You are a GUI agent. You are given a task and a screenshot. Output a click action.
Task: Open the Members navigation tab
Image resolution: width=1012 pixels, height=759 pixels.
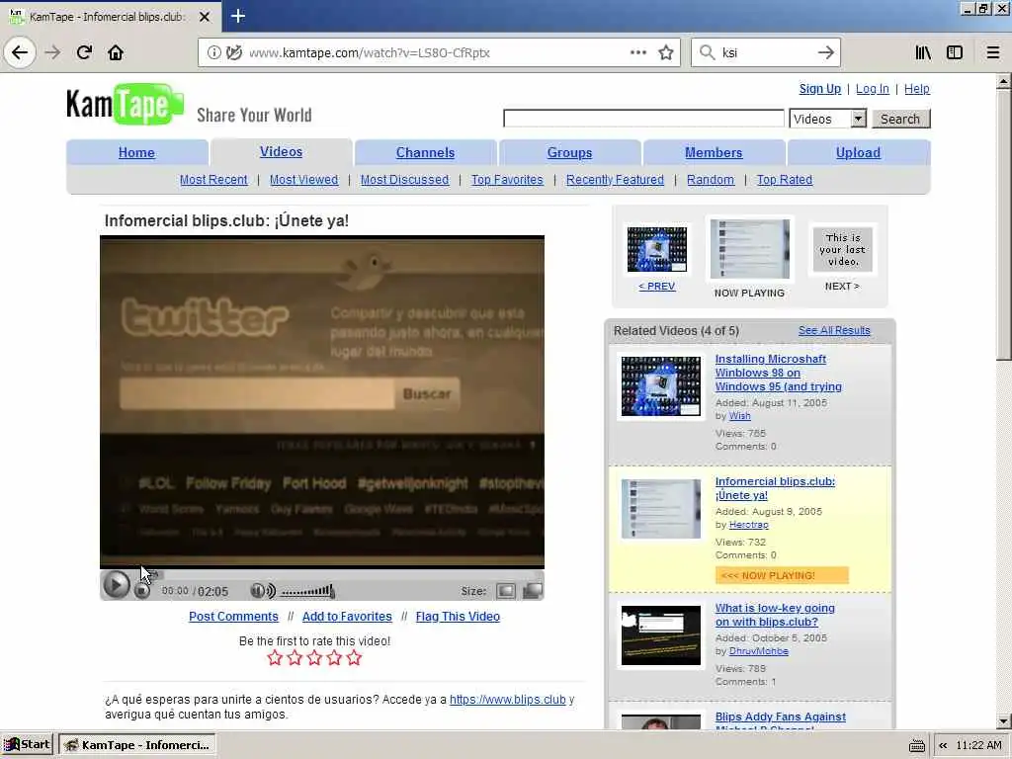(x=714, y=153)
